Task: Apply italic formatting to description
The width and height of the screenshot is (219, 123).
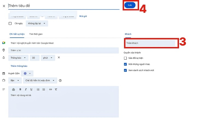Action: [x=26, y=89]
